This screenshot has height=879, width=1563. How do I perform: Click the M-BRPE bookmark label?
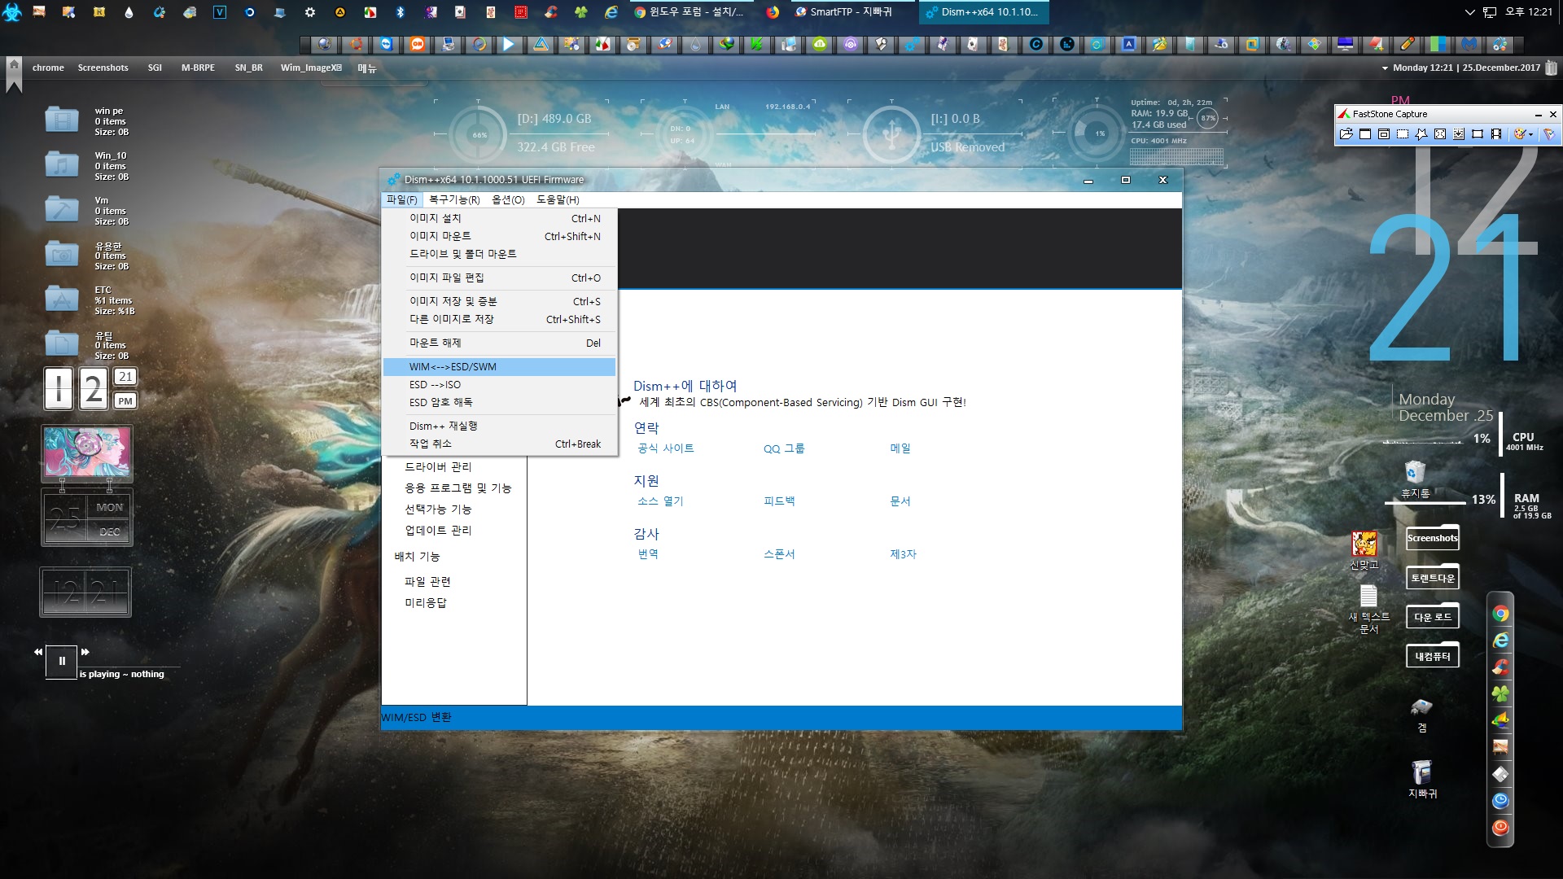(x=198, y=68)
